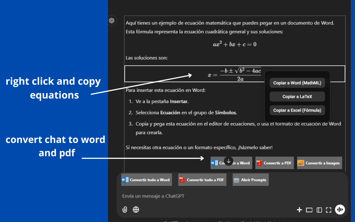Select Copiar a Word (MathML)

tap(297, 83)
